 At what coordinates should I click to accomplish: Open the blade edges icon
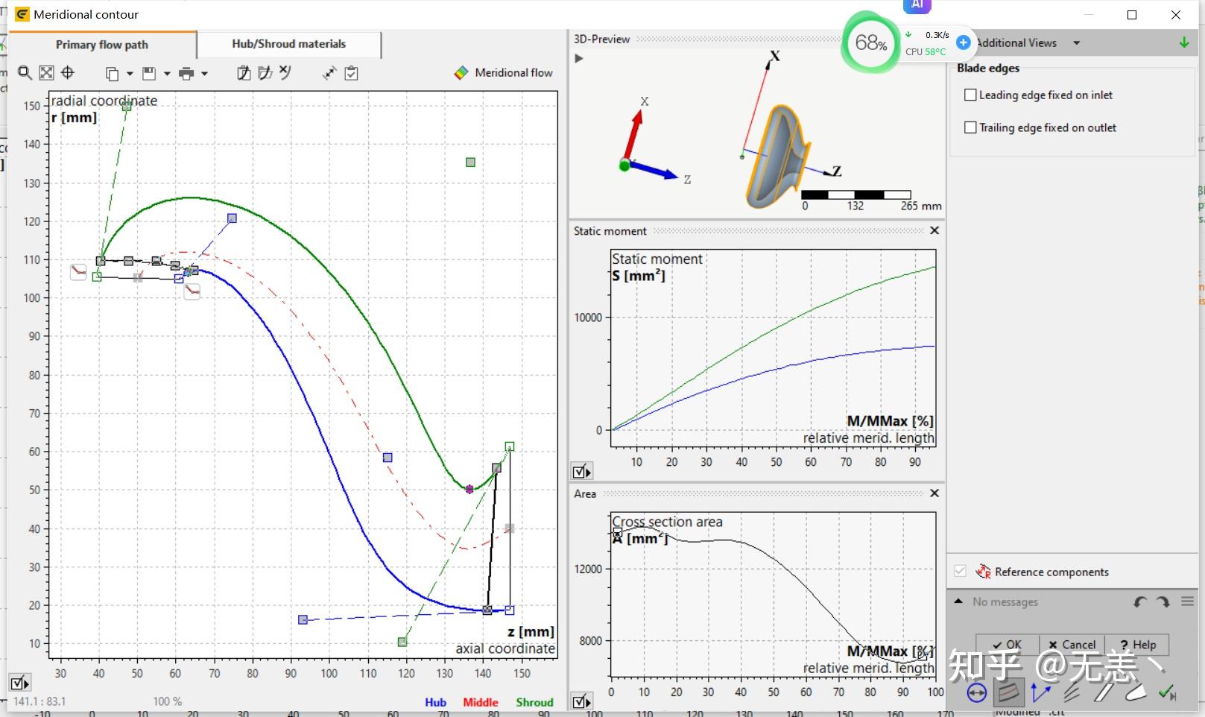coord(1135,693)
